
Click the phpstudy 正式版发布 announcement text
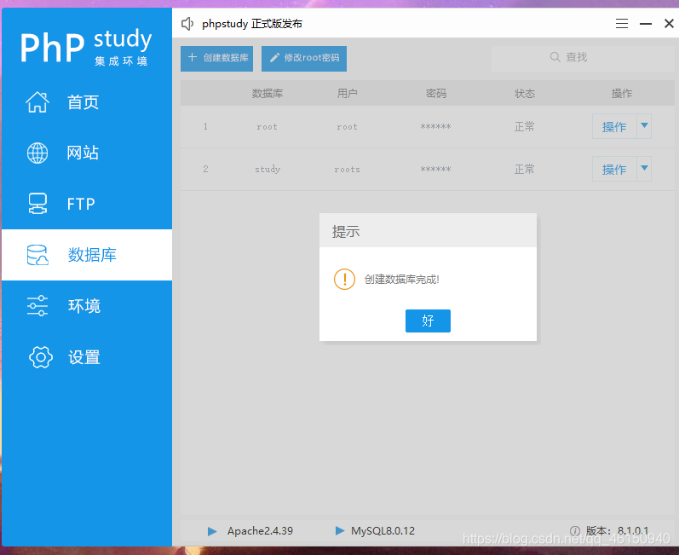[252, 23]
